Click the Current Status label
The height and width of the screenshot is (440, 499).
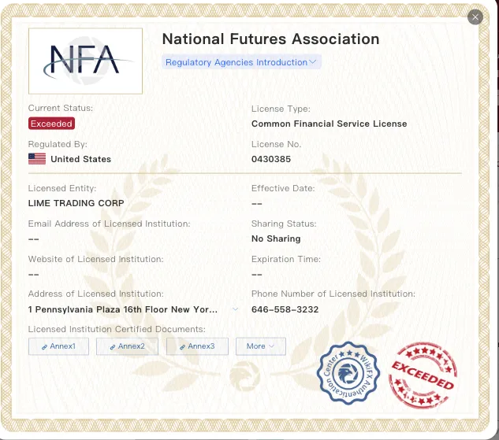tap(61, 109)
